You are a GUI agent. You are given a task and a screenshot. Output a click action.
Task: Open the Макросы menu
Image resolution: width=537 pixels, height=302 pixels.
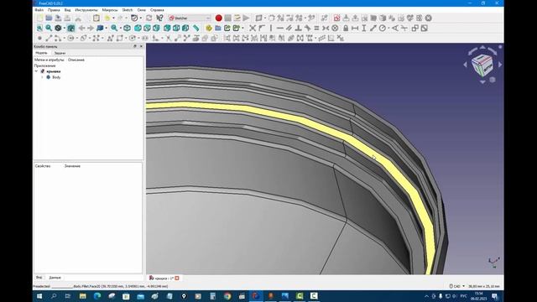(110, 10)
